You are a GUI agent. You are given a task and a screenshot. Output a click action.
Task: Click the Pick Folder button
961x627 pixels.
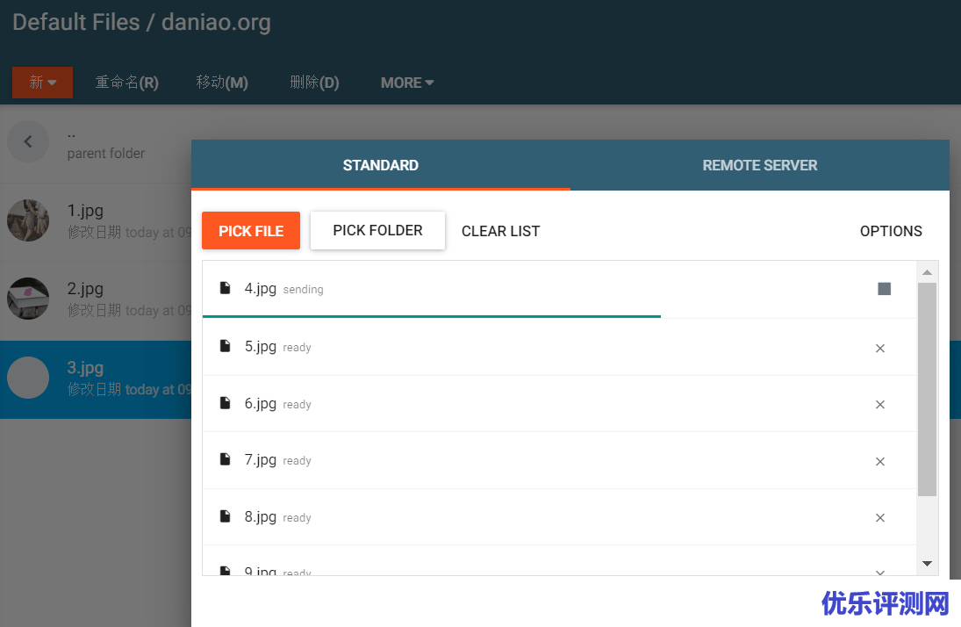pyautogui.click(x=377, y=230)
